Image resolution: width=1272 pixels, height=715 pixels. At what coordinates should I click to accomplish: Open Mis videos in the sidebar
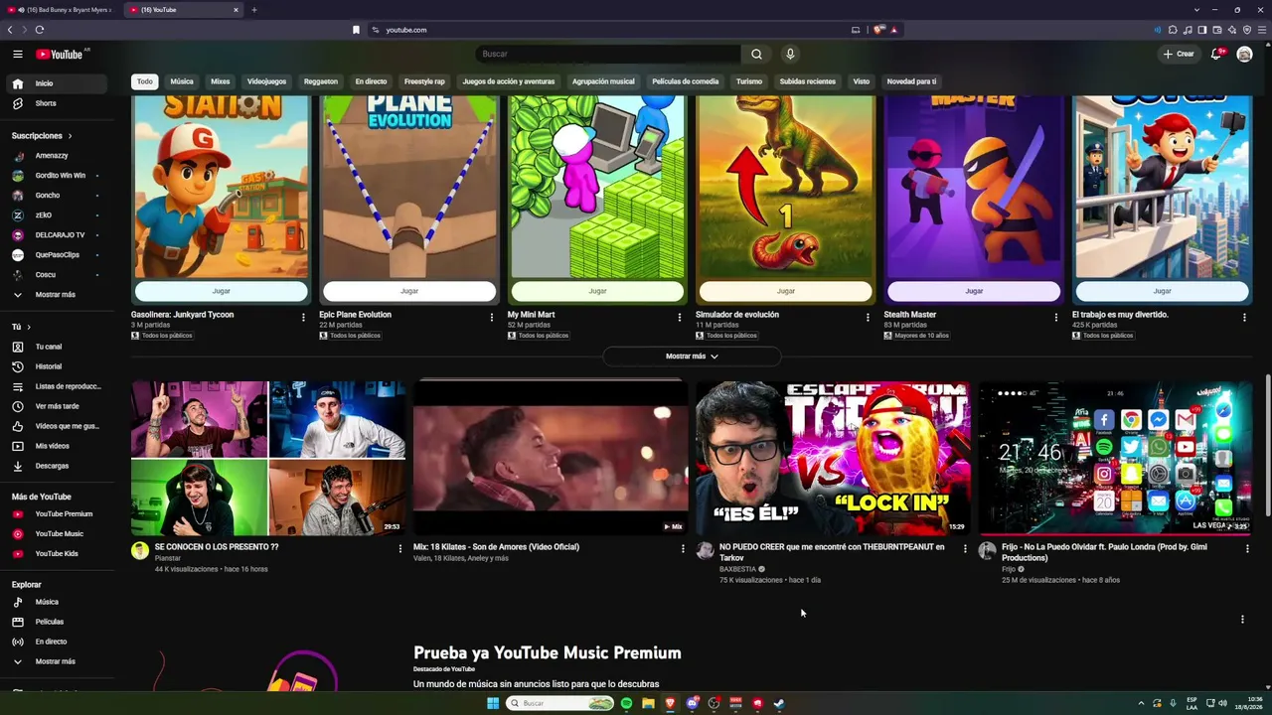pos(56,446)
